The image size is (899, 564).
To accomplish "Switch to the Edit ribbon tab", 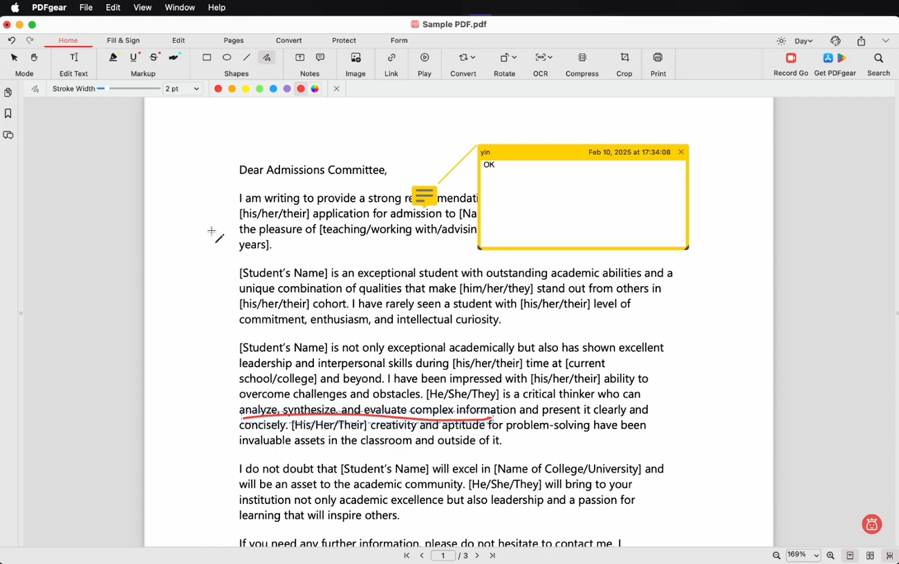I will tap(178, 41).
